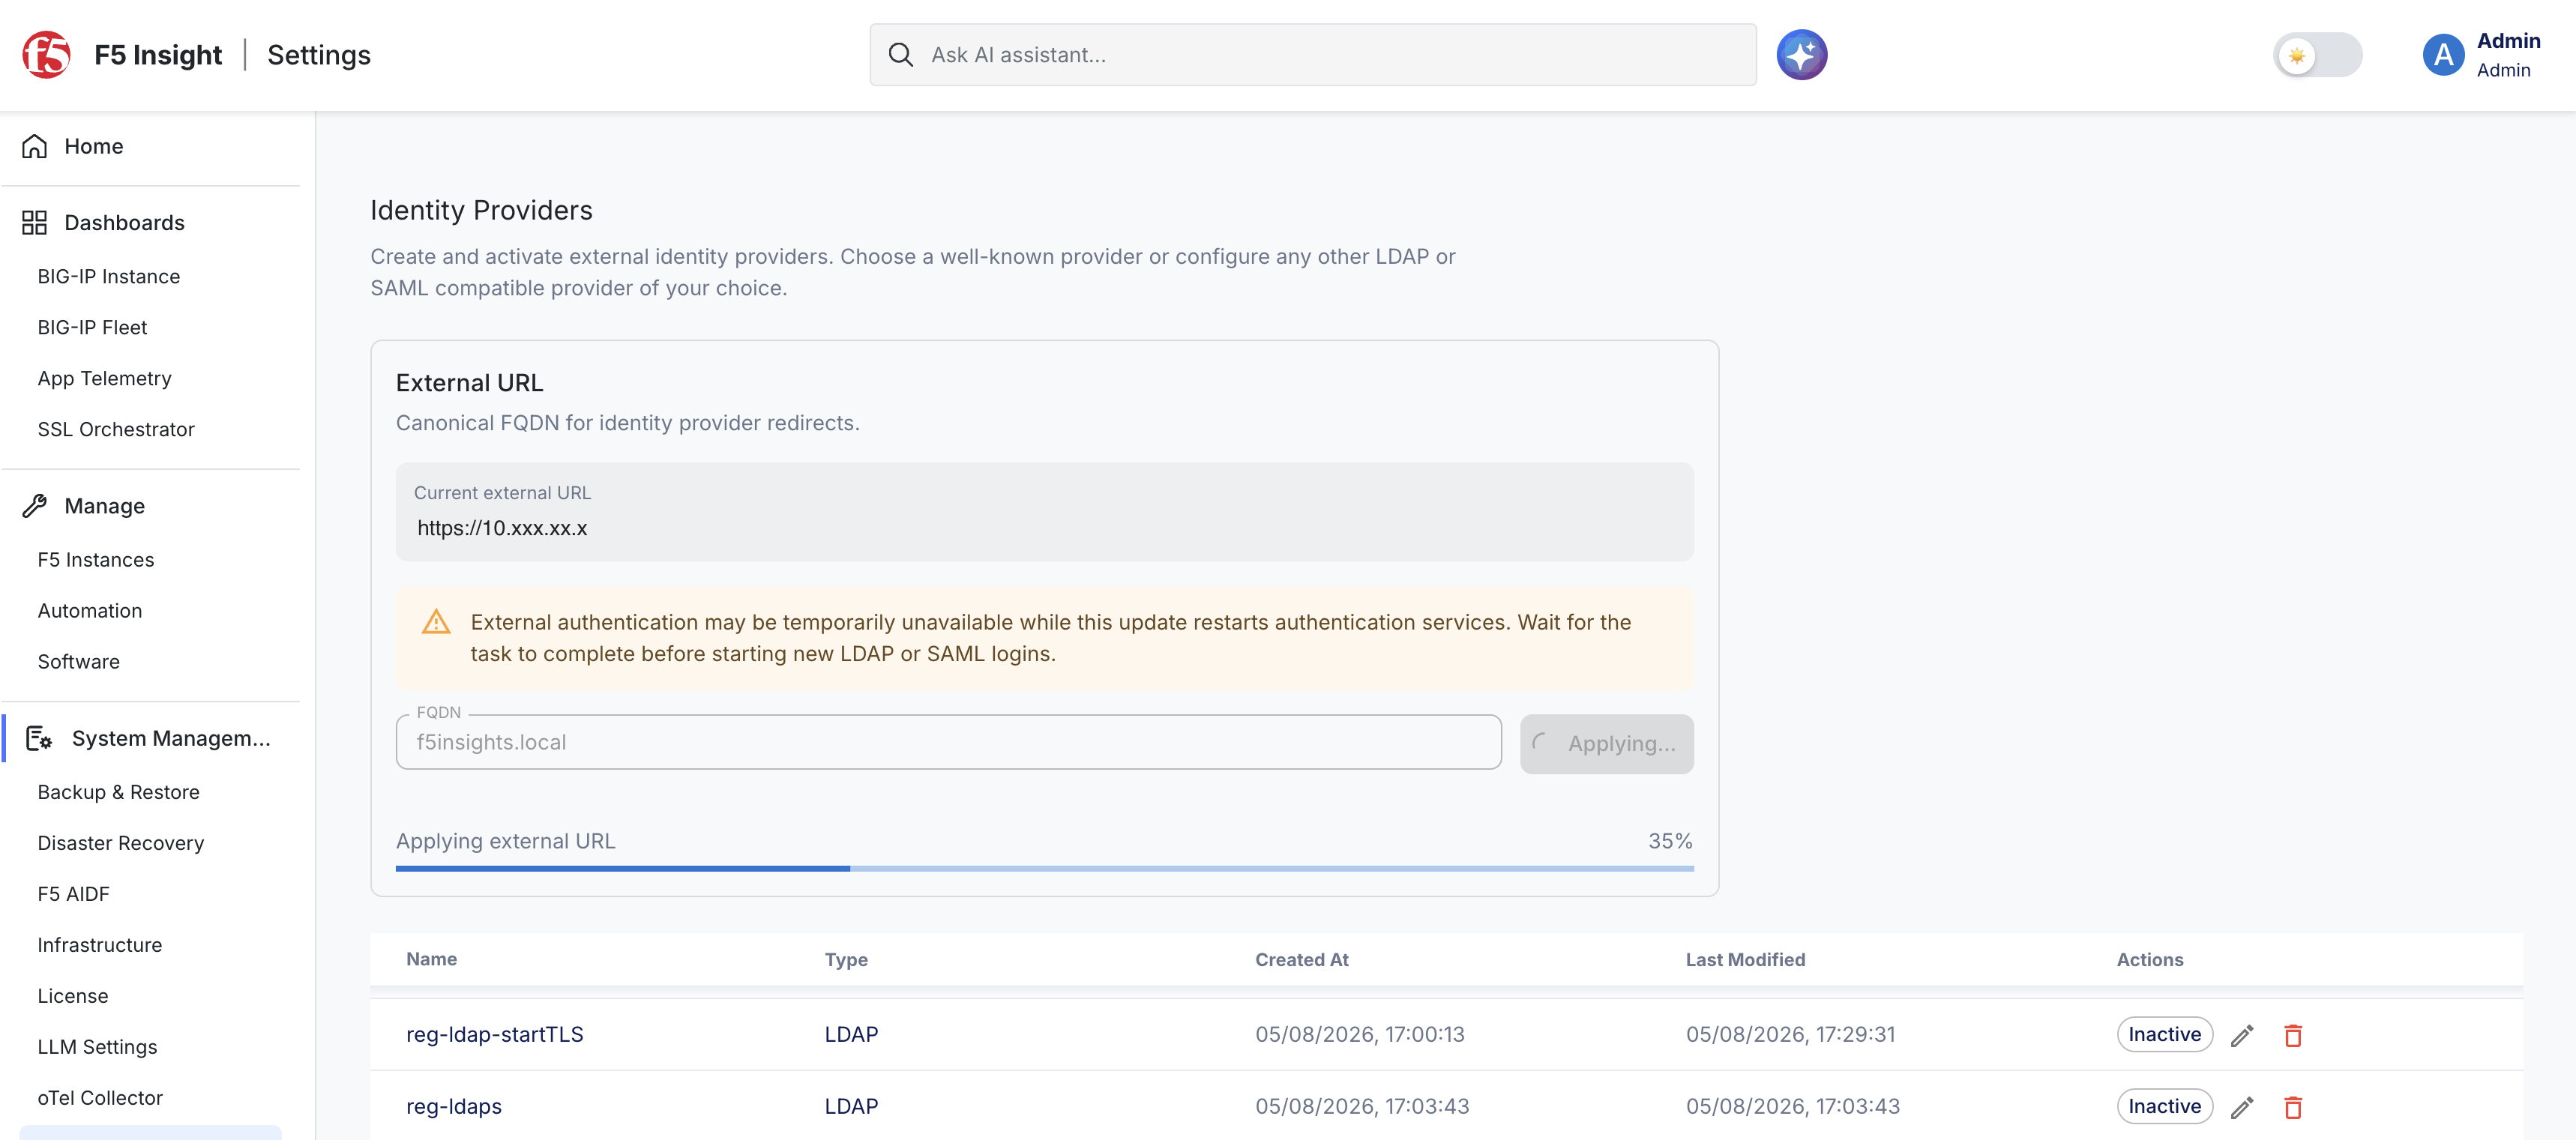Open Automation page
This screenshot has width=2576, height=1140.
[90, 611]
